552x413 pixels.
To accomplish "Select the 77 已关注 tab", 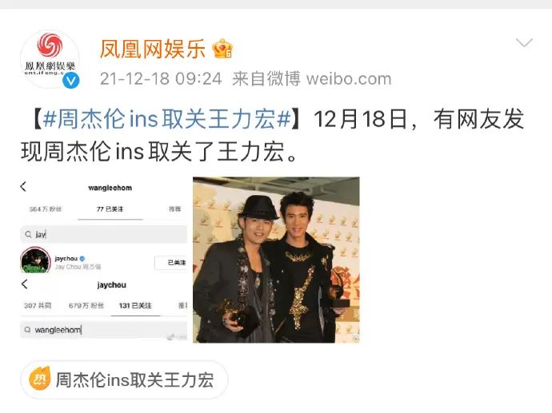I will point(110,209).
